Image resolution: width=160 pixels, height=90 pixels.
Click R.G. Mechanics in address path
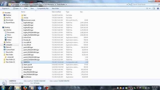[49, 4]
